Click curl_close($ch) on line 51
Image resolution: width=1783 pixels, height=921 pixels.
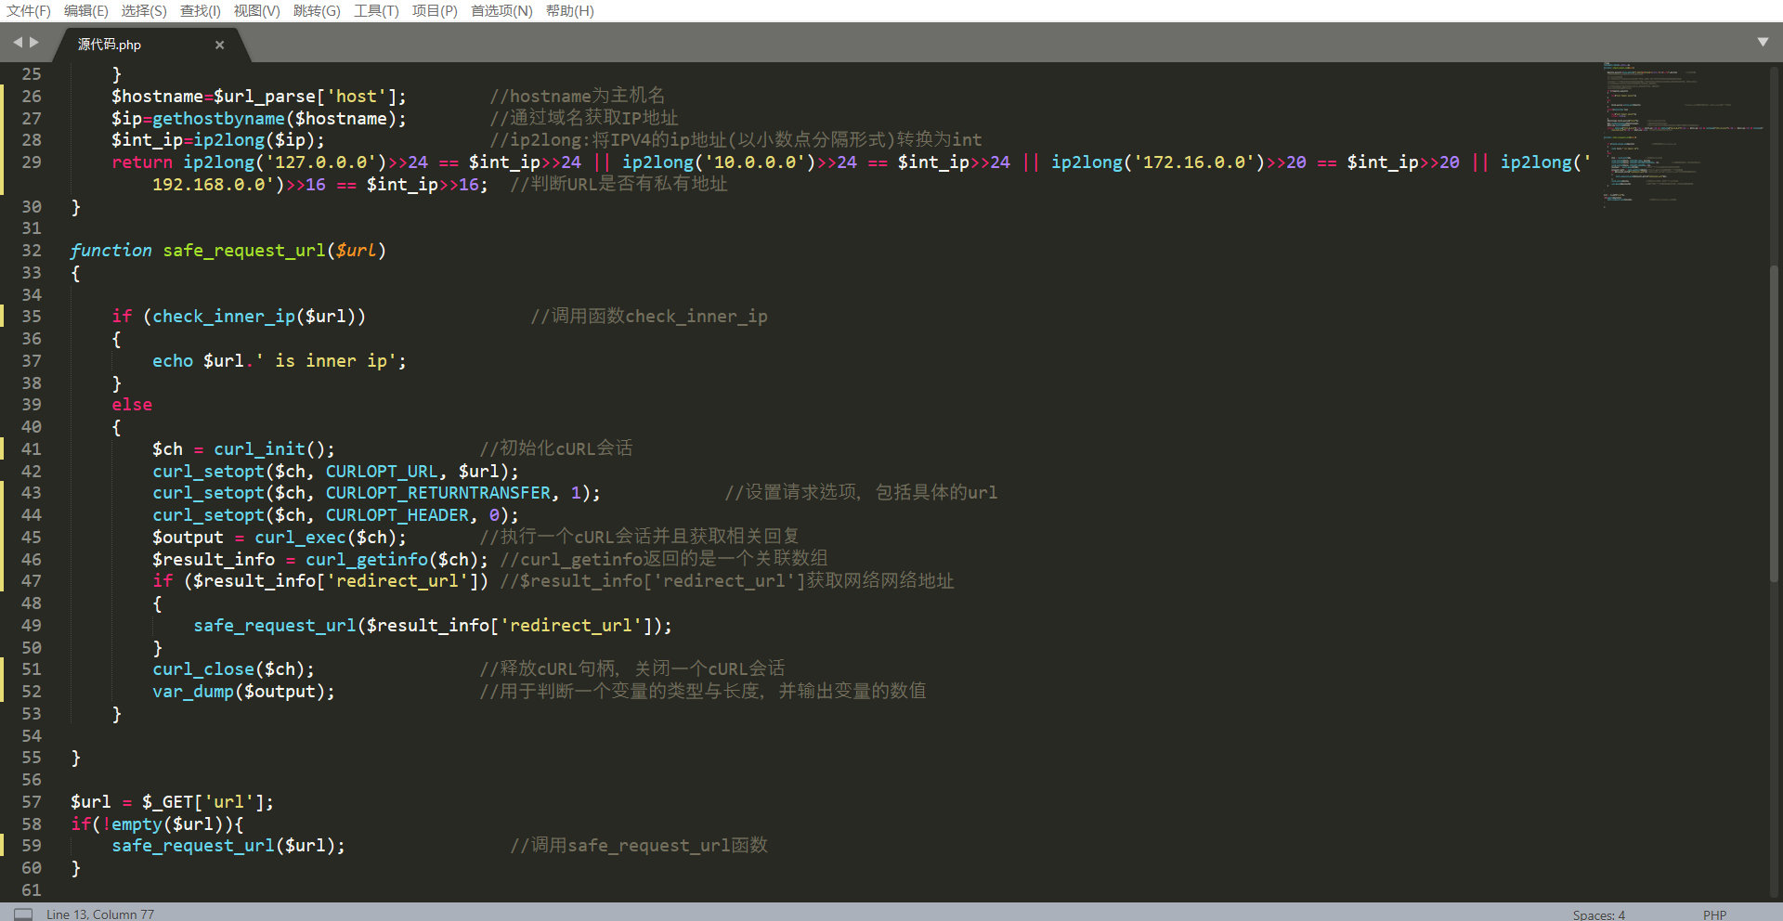tap(228, 669)
